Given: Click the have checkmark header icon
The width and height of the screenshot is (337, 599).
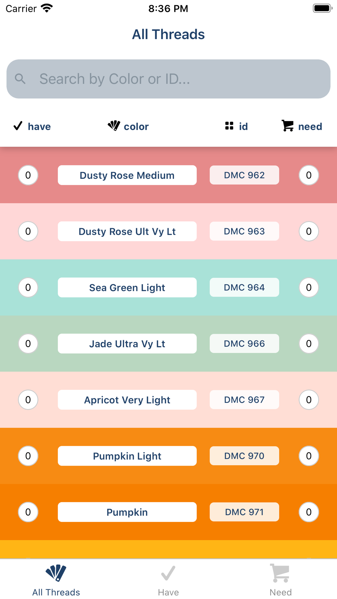Looking at the screenshot, I should 18,126.
